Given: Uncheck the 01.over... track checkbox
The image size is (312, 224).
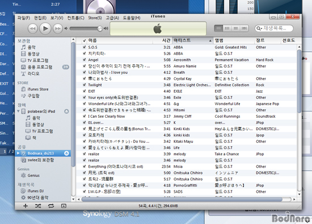Looking at the screenshot, I should coord(85,122).
